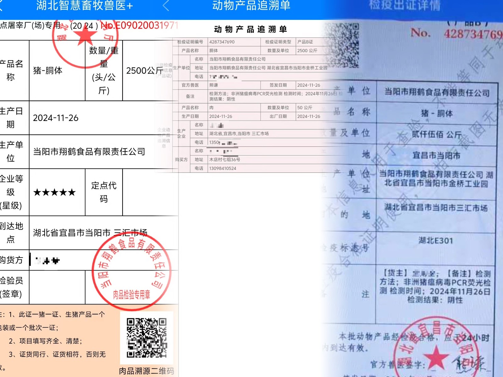Select origin 宜昌市当阳市 on paper certificate

coord(437,155)
